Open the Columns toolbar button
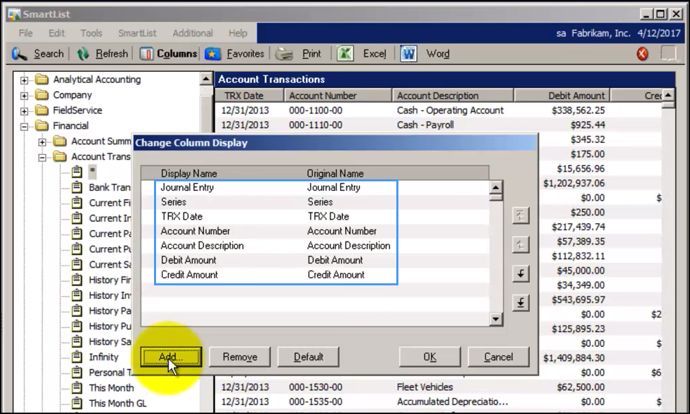Viewport: 690px width, 414px height. (x=168, y=53)
